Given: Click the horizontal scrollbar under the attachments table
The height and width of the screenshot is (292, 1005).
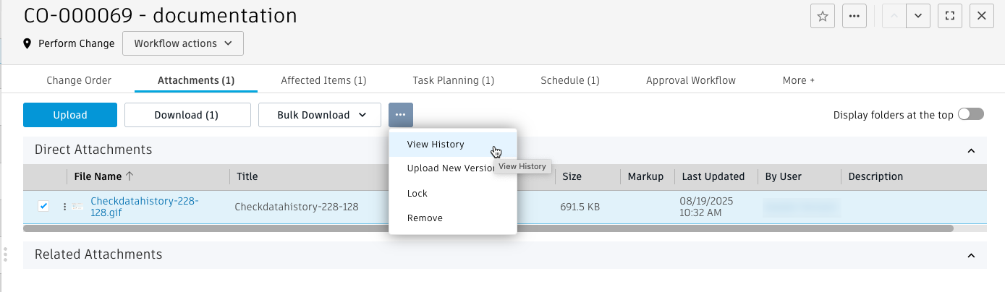Looking at the screenshot, I should [x=488, y=228].
